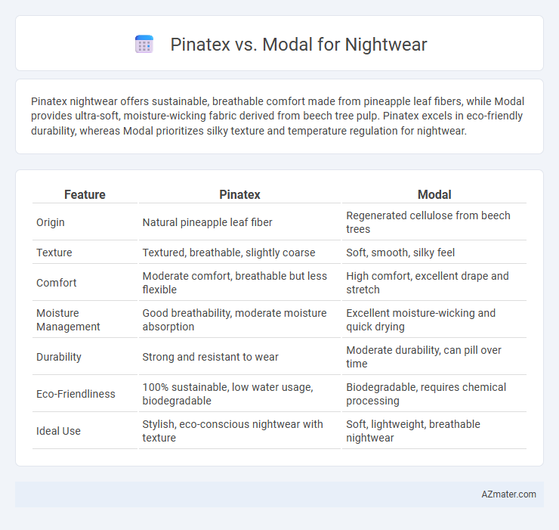Click 'Stylish, eco-conscious nightwear with texture' cell
This screenshot has height=530, width=559.
[239, 431]
